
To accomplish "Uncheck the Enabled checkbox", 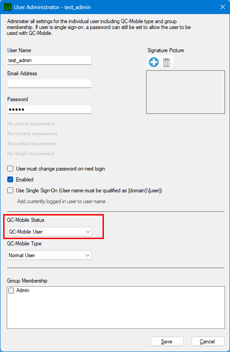I will click(x=10, y=179).
